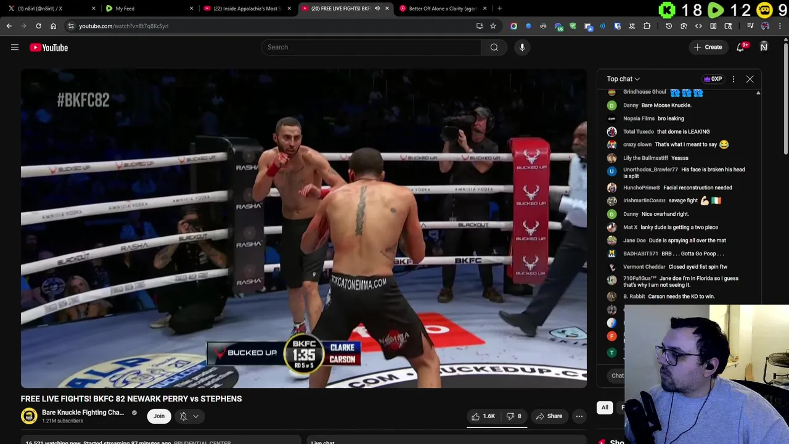Click the live video player
The height and width of the screenshot is (444, 789).
coord(304,228)
